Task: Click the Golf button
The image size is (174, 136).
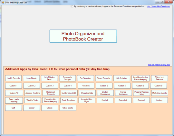Action: (x=14, y=108)
